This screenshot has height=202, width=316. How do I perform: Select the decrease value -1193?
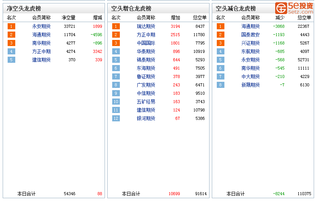click(279, 35)
